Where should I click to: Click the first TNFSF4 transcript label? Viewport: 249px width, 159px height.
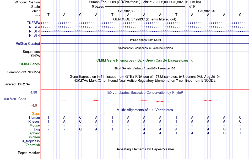(x=33, y=23)
